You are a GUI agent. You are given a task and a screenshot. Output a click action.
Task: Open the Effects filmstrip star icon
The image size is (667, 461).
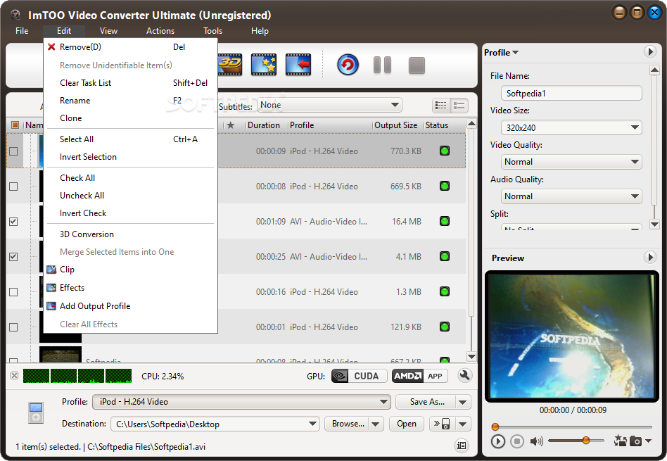pyautogui.click(x=264, y=65)
